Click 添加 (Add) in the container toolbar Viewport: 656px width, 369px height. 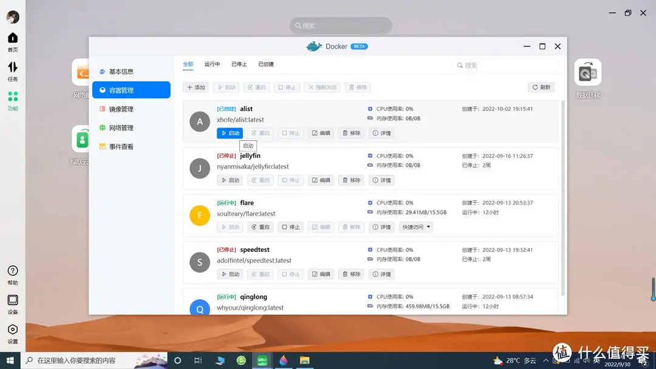[196, 87]
